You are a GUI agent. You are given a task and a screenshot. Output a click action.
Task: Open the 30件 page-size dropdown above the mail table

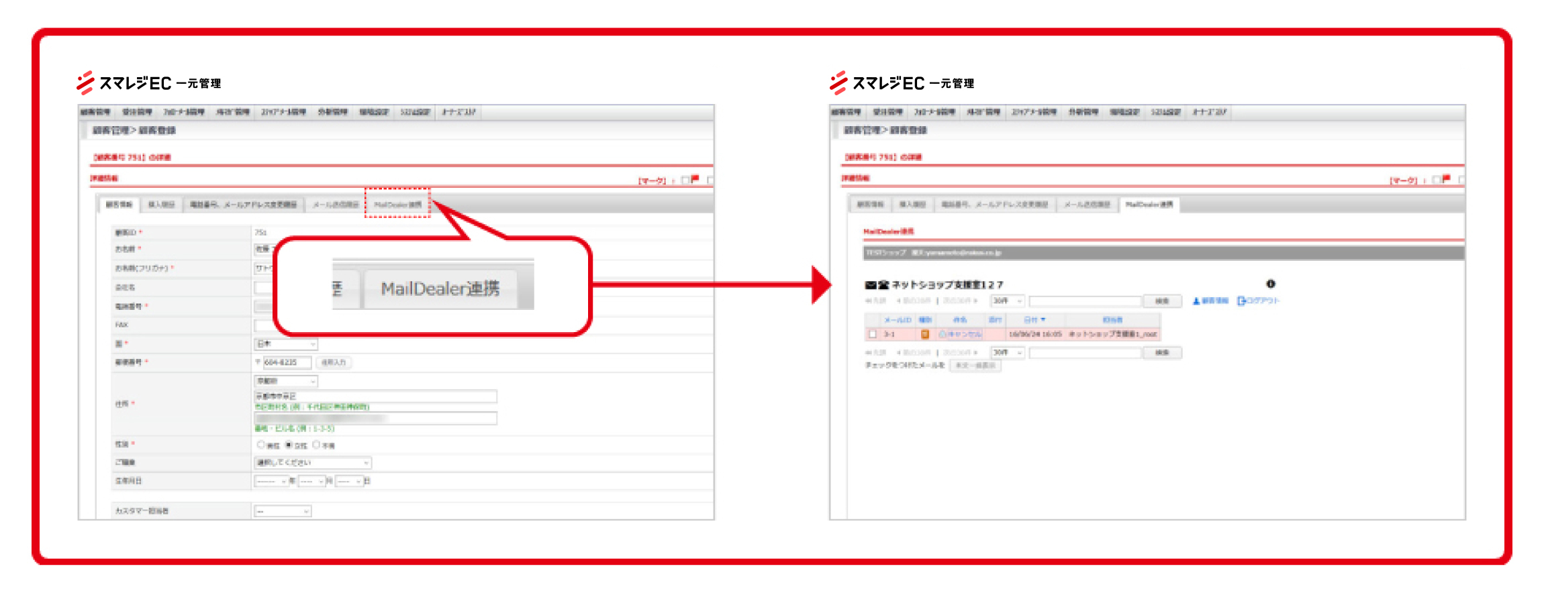pyautogui.click(x=1008, y=301)
